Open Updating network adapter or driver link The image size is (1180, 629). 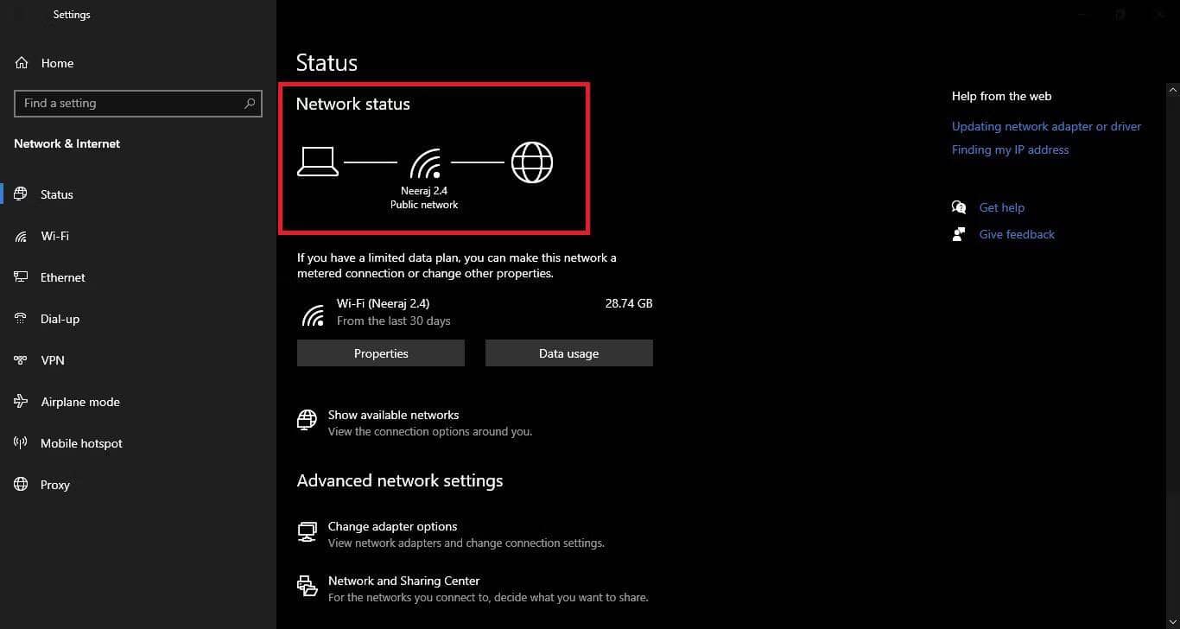pyautogui.click(x=1046, y=125)
